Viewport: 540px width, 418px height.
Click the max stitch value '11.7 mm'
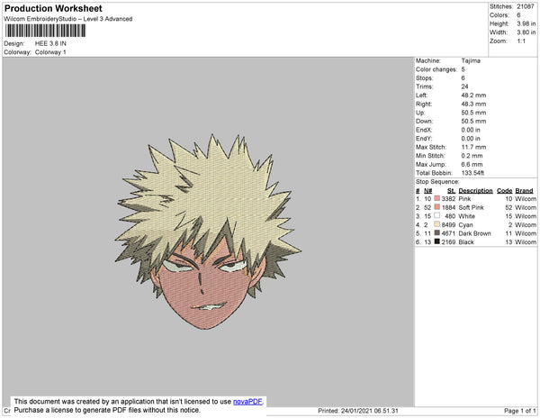tap(474, 147)
